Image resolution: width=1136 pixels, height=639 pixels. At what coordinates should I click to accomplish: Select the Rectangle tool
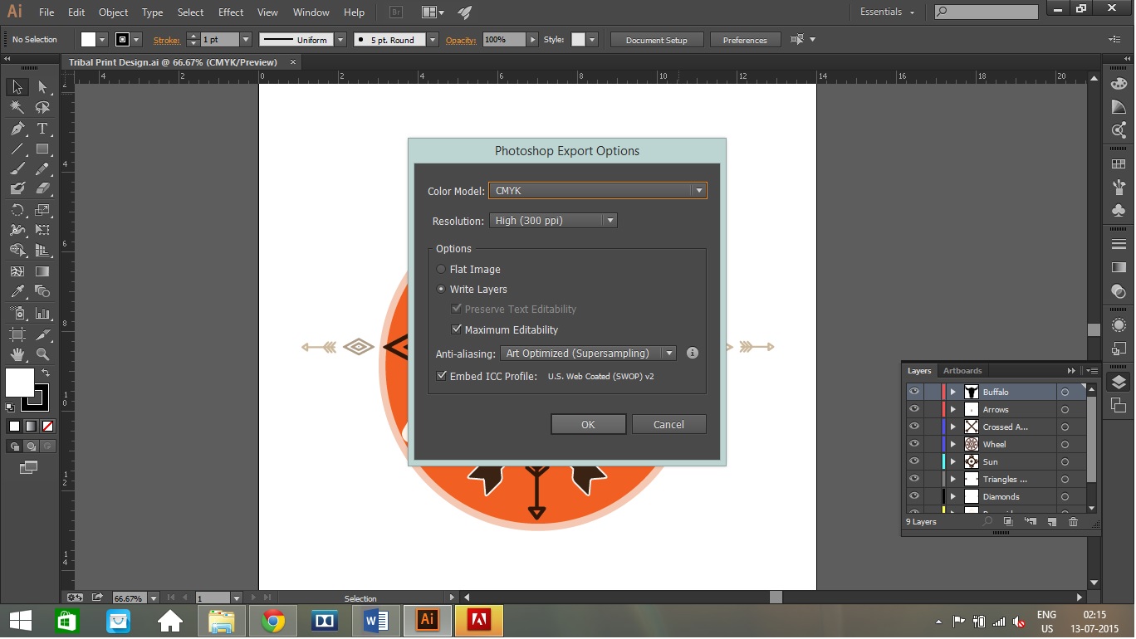point(42,149)
